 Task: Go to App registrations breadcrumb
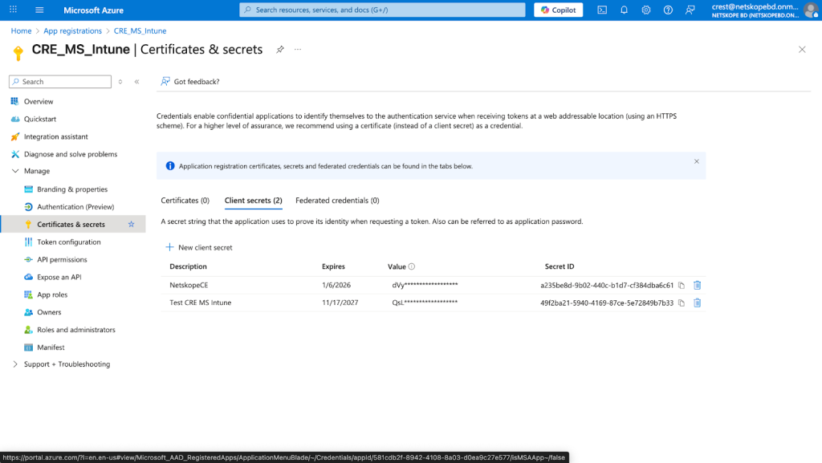coord(72,31)
